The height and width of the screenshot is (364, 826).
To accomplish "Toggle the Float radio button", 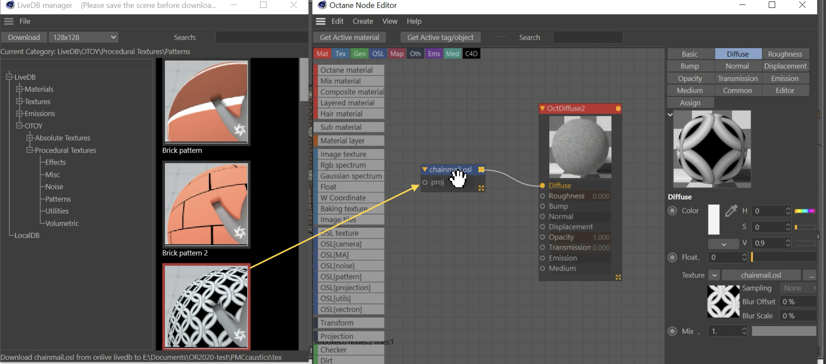I will 673,258.
